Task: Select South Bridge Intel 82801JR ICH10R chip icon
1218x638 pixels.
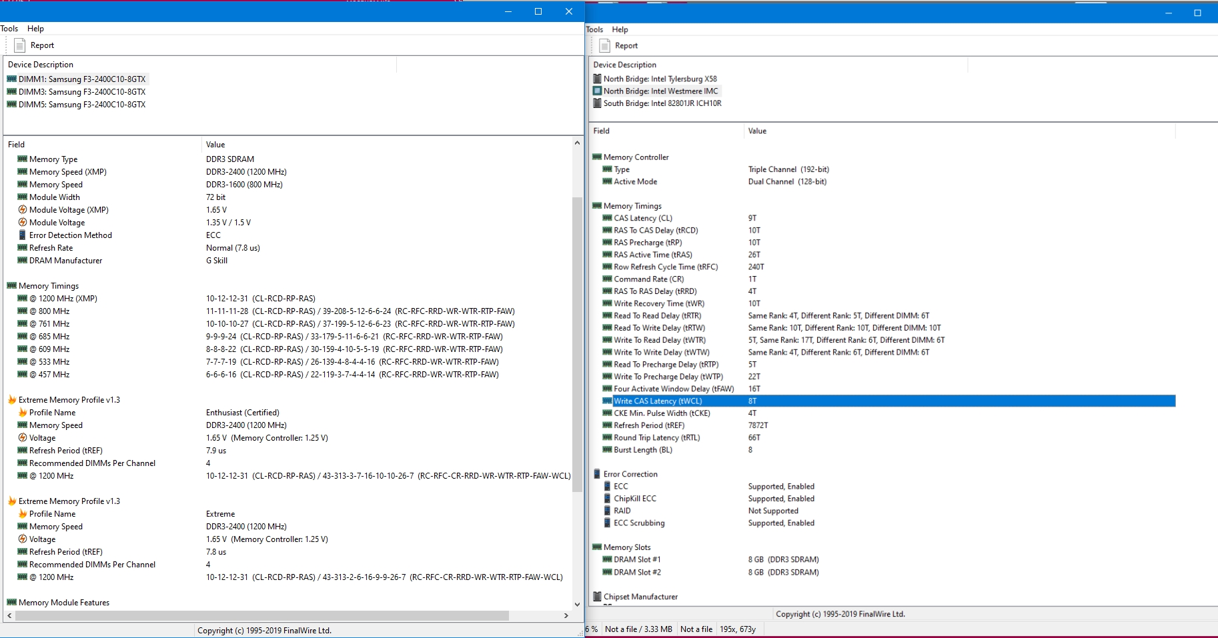Action: [x=597, y=103]
